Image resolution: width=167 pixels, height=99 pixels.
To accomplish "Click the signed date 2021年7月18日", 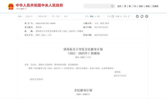I will click(120, 76).
